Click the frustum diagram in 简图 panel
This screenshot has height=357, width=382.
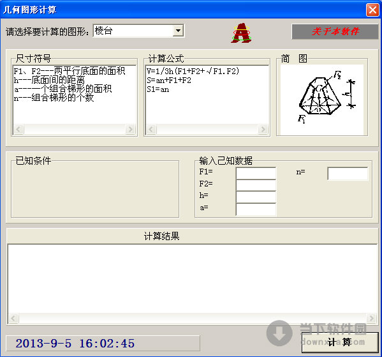pos(322,100)
